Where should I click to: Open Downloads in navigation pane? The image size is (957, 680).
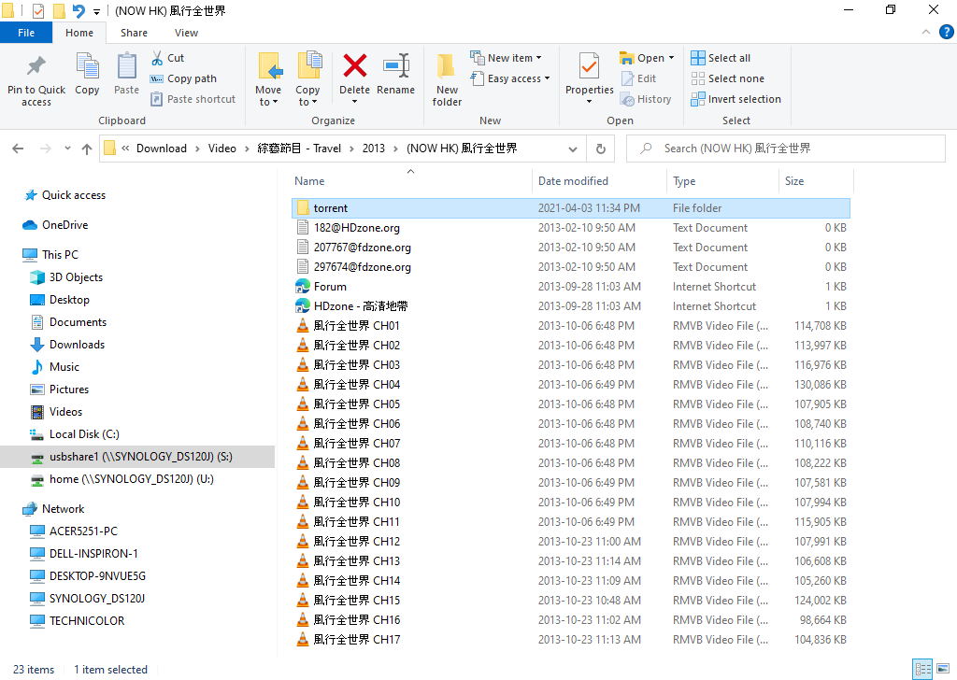77,345
